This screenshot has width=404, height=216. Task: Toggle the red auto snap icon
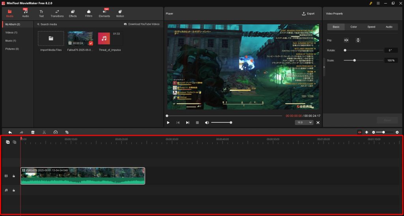coord(359,132)
